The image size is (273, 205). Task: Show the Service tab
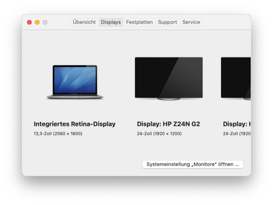[191, 22]
